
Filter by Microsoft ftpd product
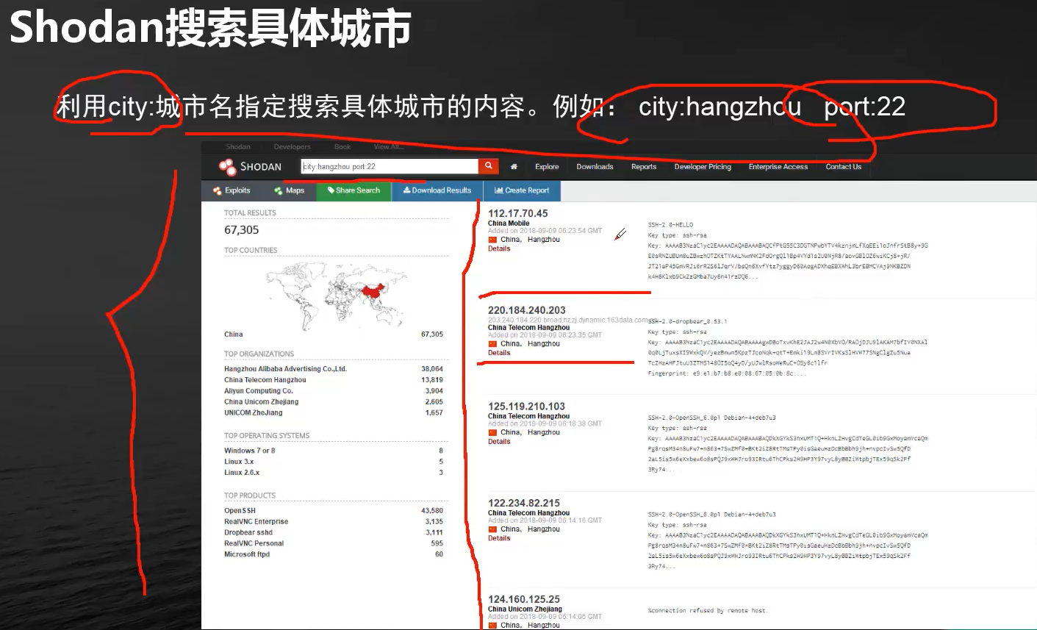pyautogui.click(x=247, y=555)
